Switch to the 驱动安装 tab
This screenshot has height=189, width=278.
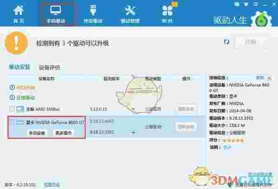click(19, 67)
